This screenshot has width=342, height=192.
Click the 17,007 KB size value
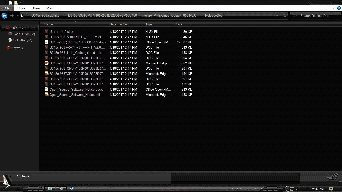click(185, 42)
